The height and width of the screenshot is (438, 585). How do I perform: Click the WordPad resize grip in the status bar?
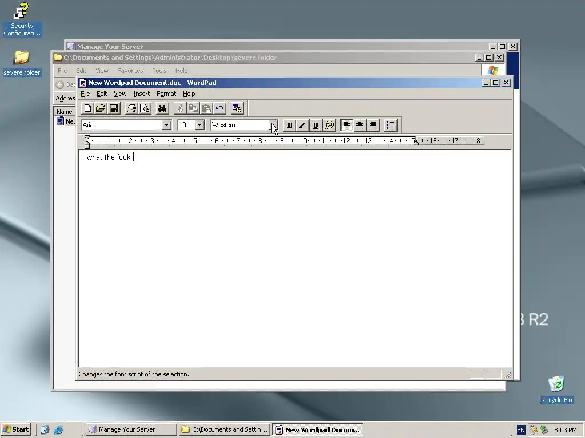(508, 375)
